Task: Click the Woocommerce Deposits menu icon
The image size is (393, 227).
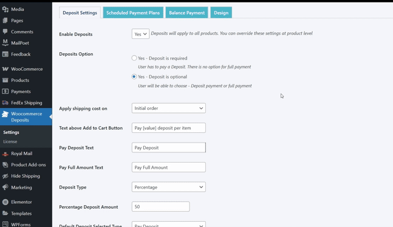Action: point(5,114)
